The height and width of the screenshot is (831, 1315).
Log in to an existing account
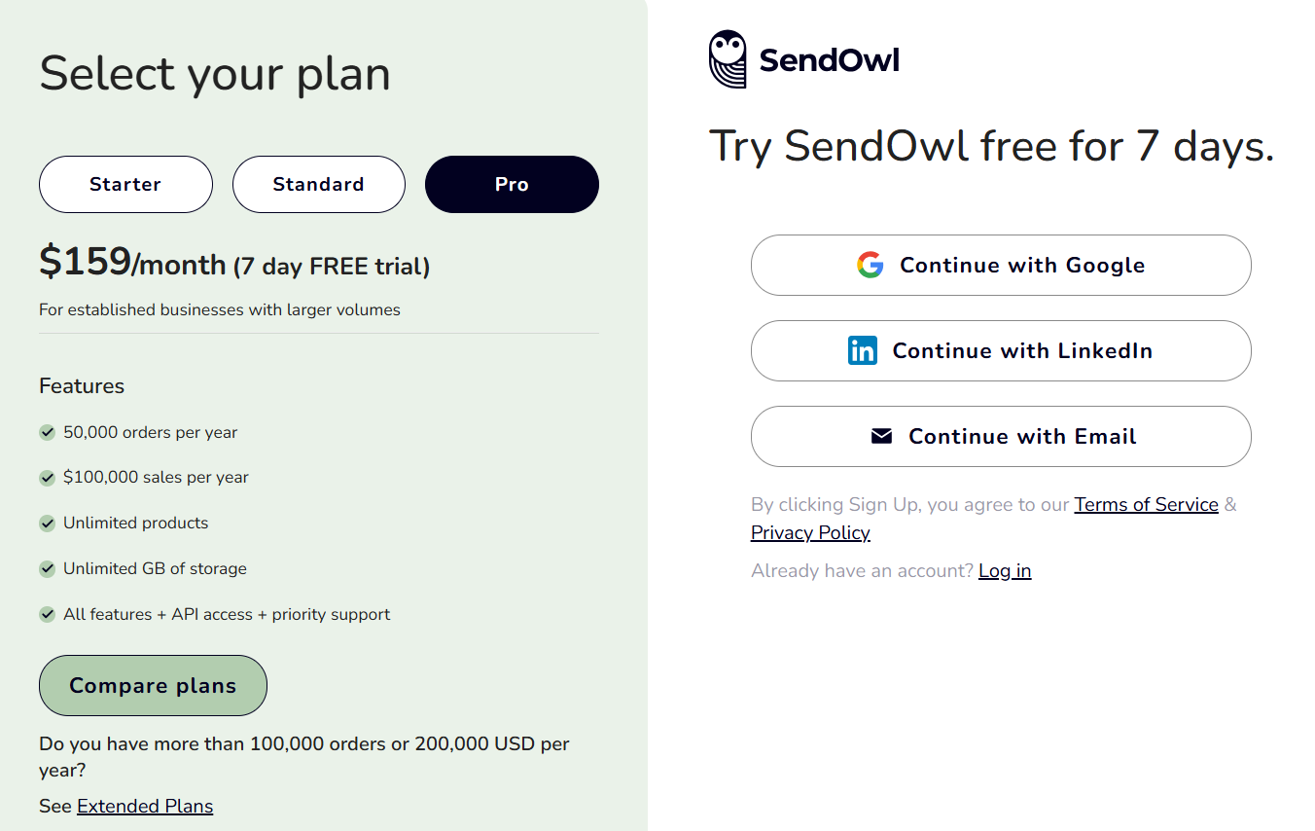coord(1004,570)
